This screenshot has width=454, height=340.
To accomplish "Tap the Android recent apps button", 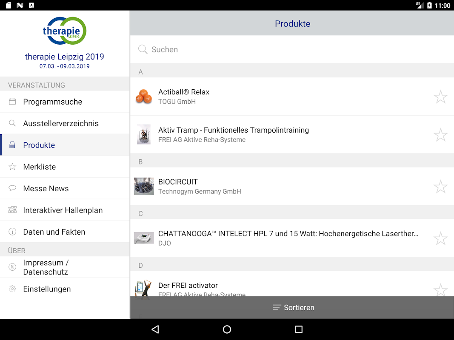I will coord(299,329).
